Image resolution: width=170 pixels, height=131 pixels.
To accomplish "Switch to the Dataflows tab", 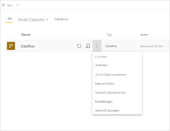I will click(x=61, y=19).
